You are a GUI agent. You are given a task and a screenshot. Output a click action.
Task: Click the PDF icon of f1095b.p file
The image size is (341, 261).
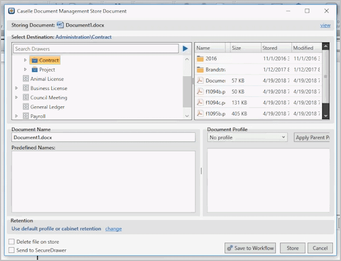(200, 113)
